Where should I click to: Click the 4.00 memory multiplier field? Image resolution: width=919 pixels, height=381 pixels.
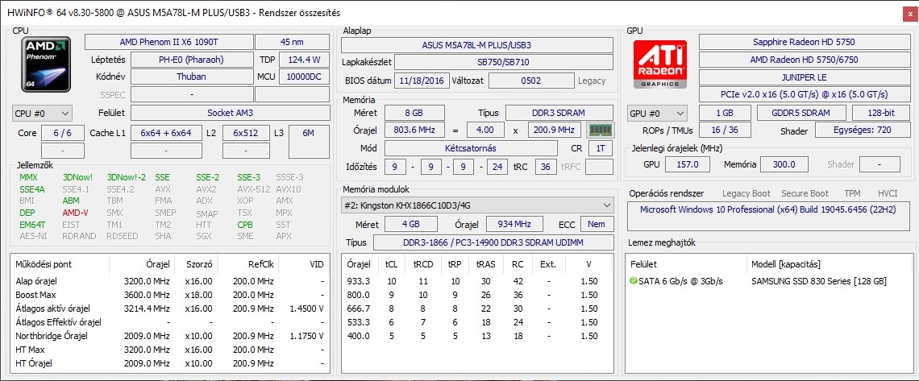click(x=485, y=130)
